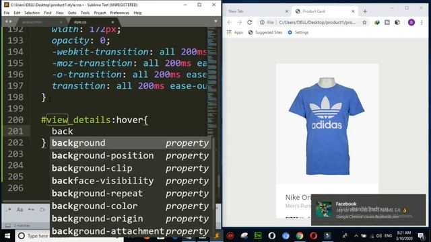This screenshot has width=431, height=242.
Task: Close the New Tab in Chrome
Action: 287,11
